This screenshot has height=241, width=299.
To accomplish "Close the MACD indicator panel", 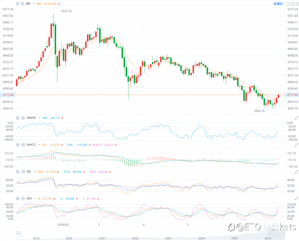I will click(x=23, y=145).
